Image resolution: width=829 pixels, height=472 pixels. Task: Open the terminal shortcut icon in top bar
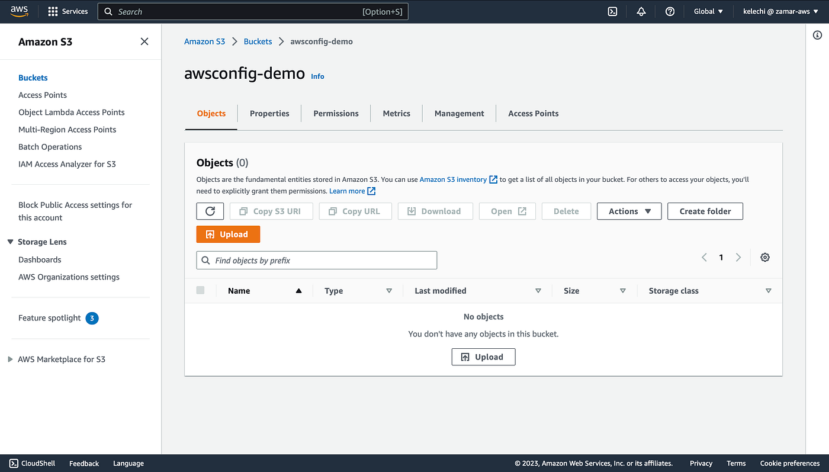click(x=612, y=11)
